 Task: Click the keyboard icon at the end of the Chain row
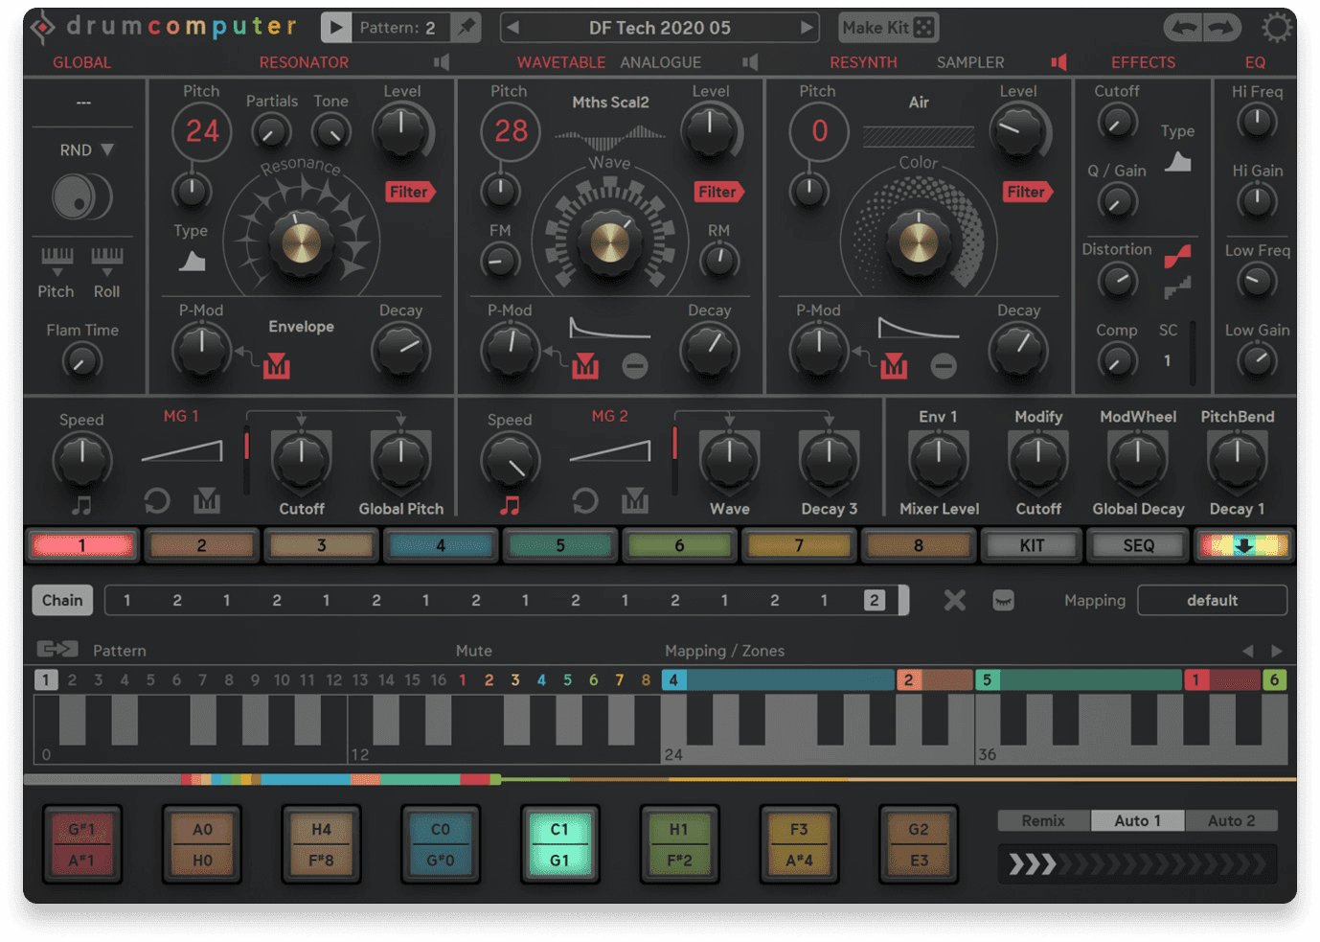(x=1003, y=600)
